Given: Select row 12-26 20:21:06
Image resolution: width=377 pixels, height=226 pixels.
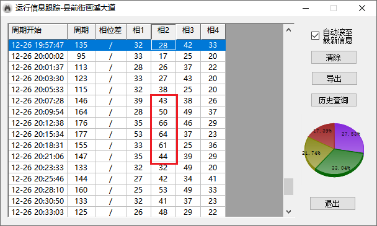Looking at the screenshot, I should click(117, 157).
